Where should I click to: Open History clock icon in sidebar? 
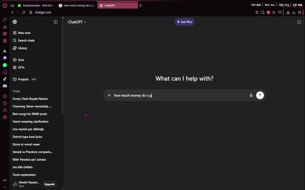[x=5, y=103]
